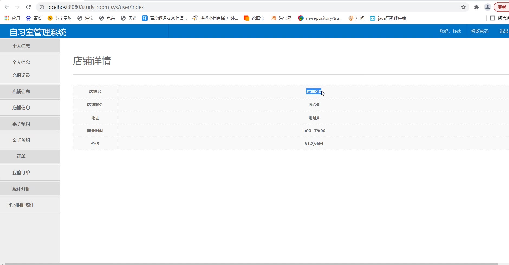Click the browser forward arrow
Screen dimensions: 509x265
pyautogui.click(x=18, y=7)
